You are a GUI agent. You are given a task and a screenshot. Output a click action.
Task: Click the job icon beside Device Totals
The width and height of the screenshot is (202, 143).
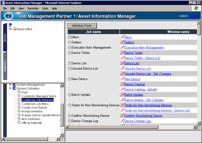pos(69,53)
